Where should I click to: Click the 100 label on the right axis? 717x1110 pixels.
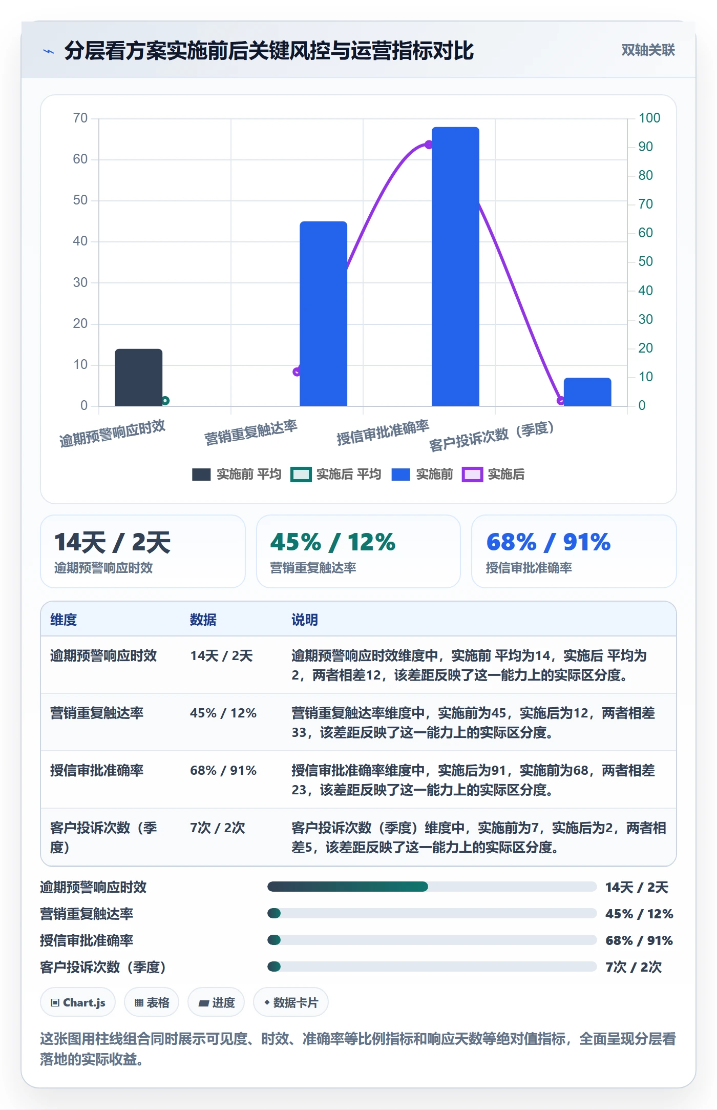649,118
